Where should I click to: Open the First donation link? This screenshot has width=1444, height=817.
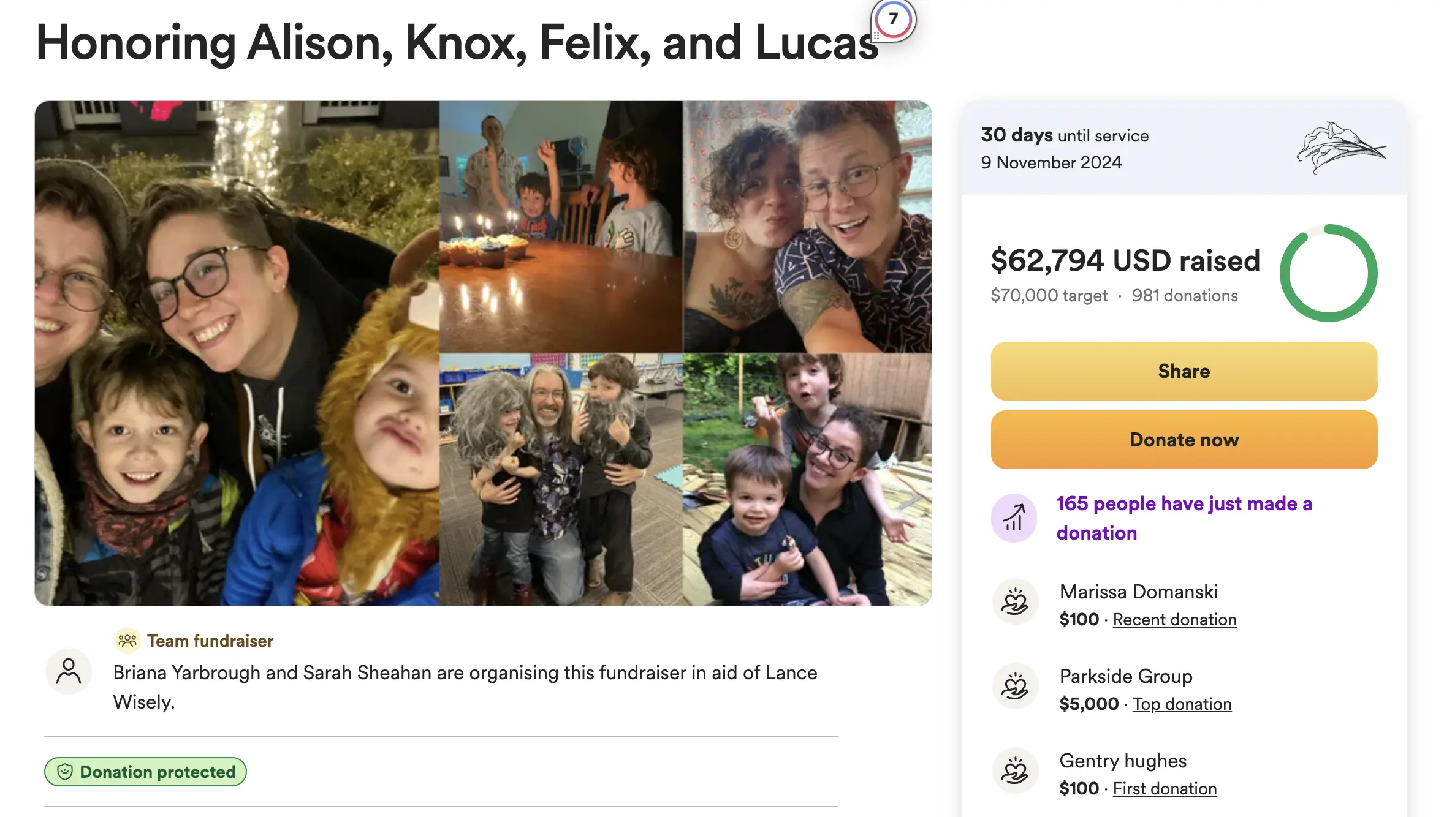(x=1165, y=789)
